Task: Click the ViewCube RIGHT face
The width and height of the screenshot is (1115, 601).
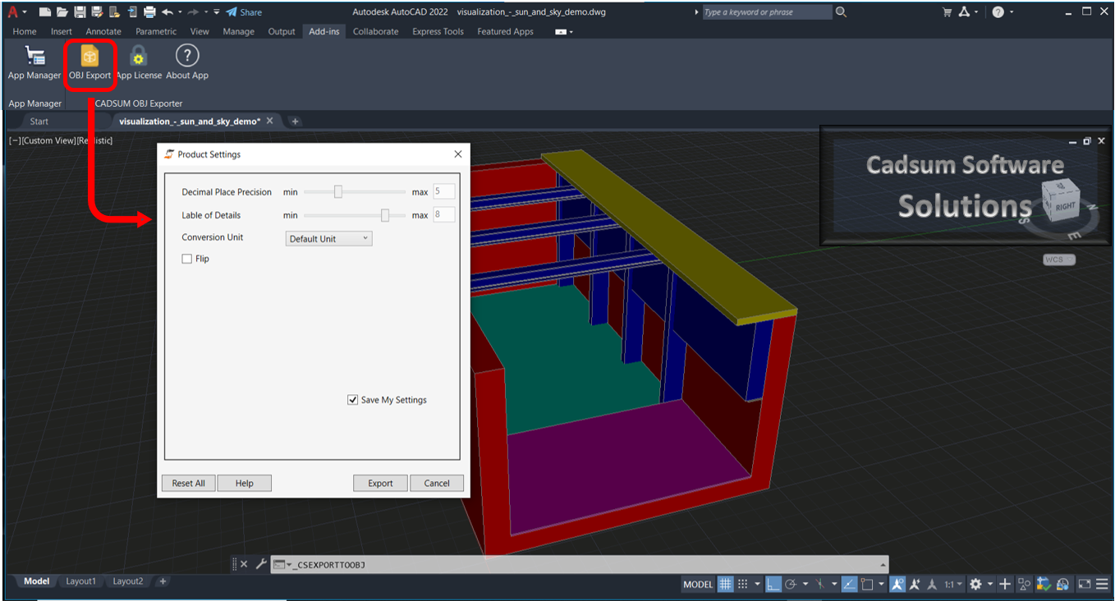Action: [x=1065, y=205]
